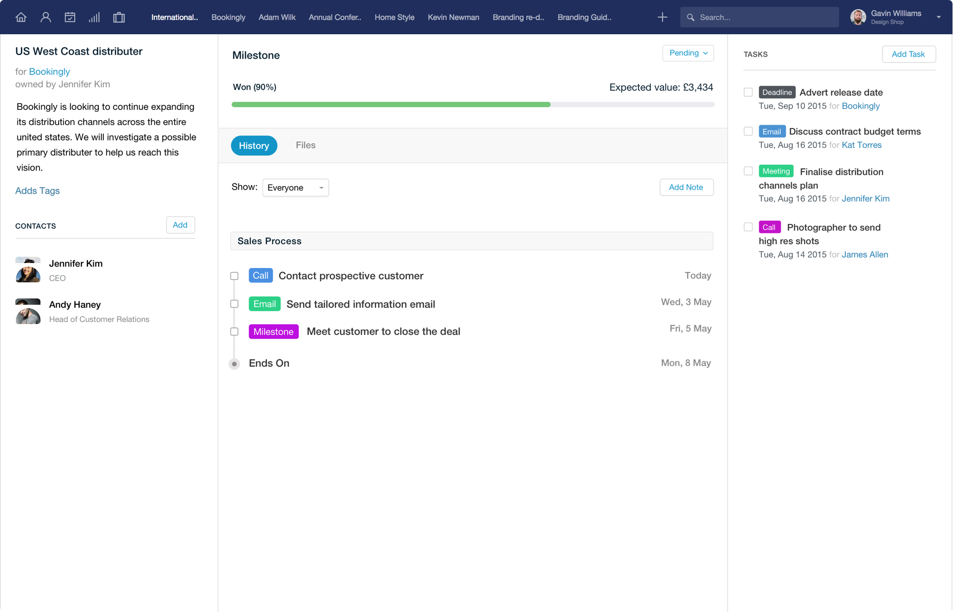Focus the Search input field
Viewport: 953px width, 612px height.
point(759,17)
